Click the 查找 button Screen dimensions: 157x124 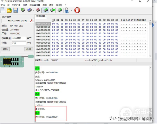5,49
